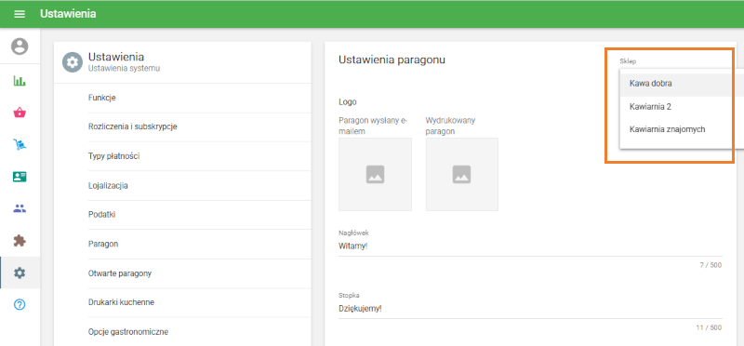Image resolution: width=744 pixels, height=346 pixels.
Task: Open the customers people icon
Action: click(x=20, y=208)
